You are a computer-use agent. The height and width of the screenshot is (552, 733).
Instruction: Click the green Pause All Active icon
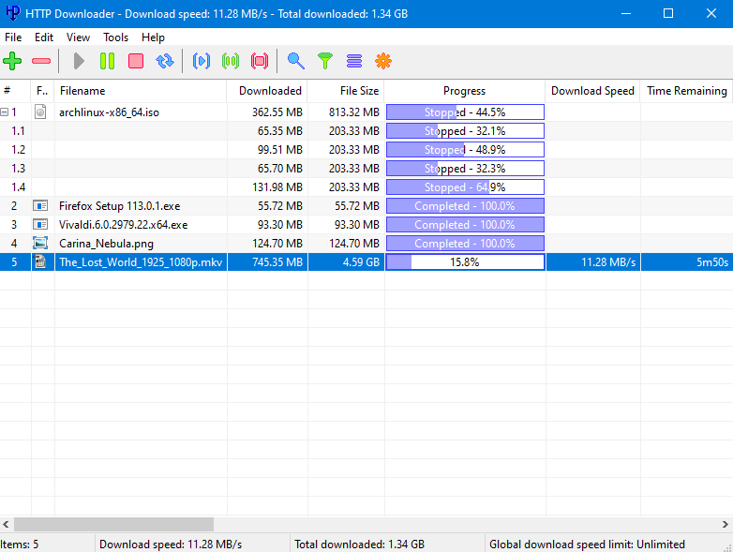point(231,61)
